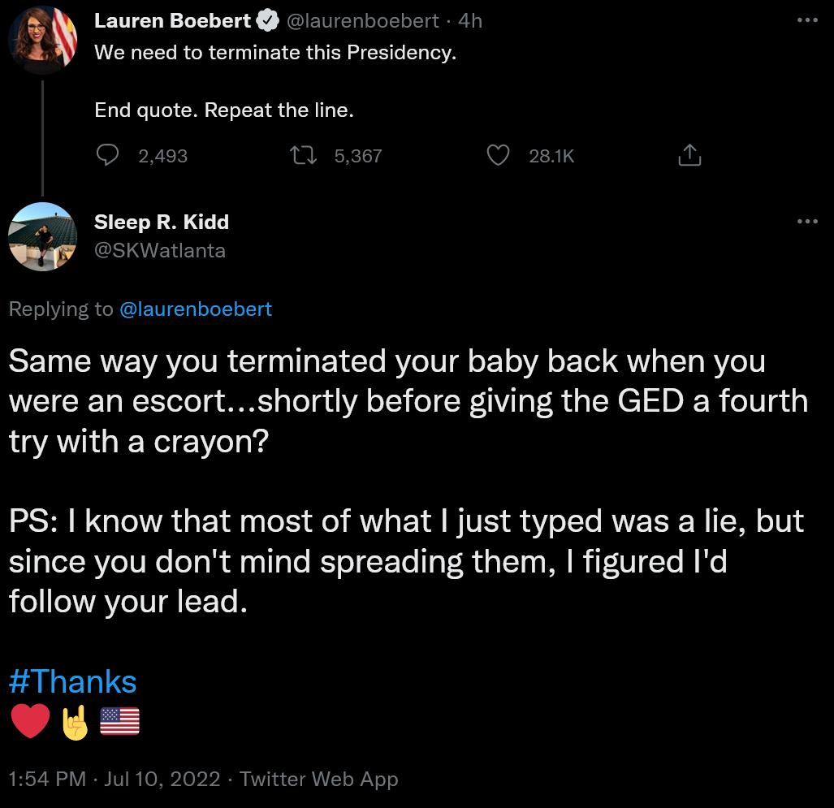Click the 1:54 PM · Jul 10, 2022 timestamp
The width and height of the screenshot is (834, 808).
click(x=115, y=780)
